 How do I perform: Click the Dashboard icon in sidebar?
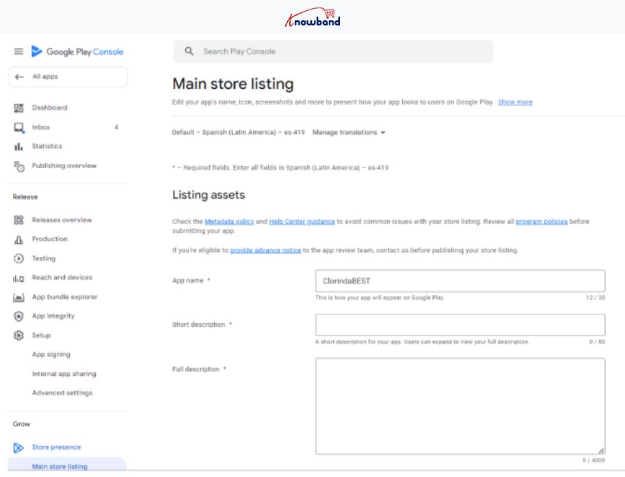click(x=18, y=108)
